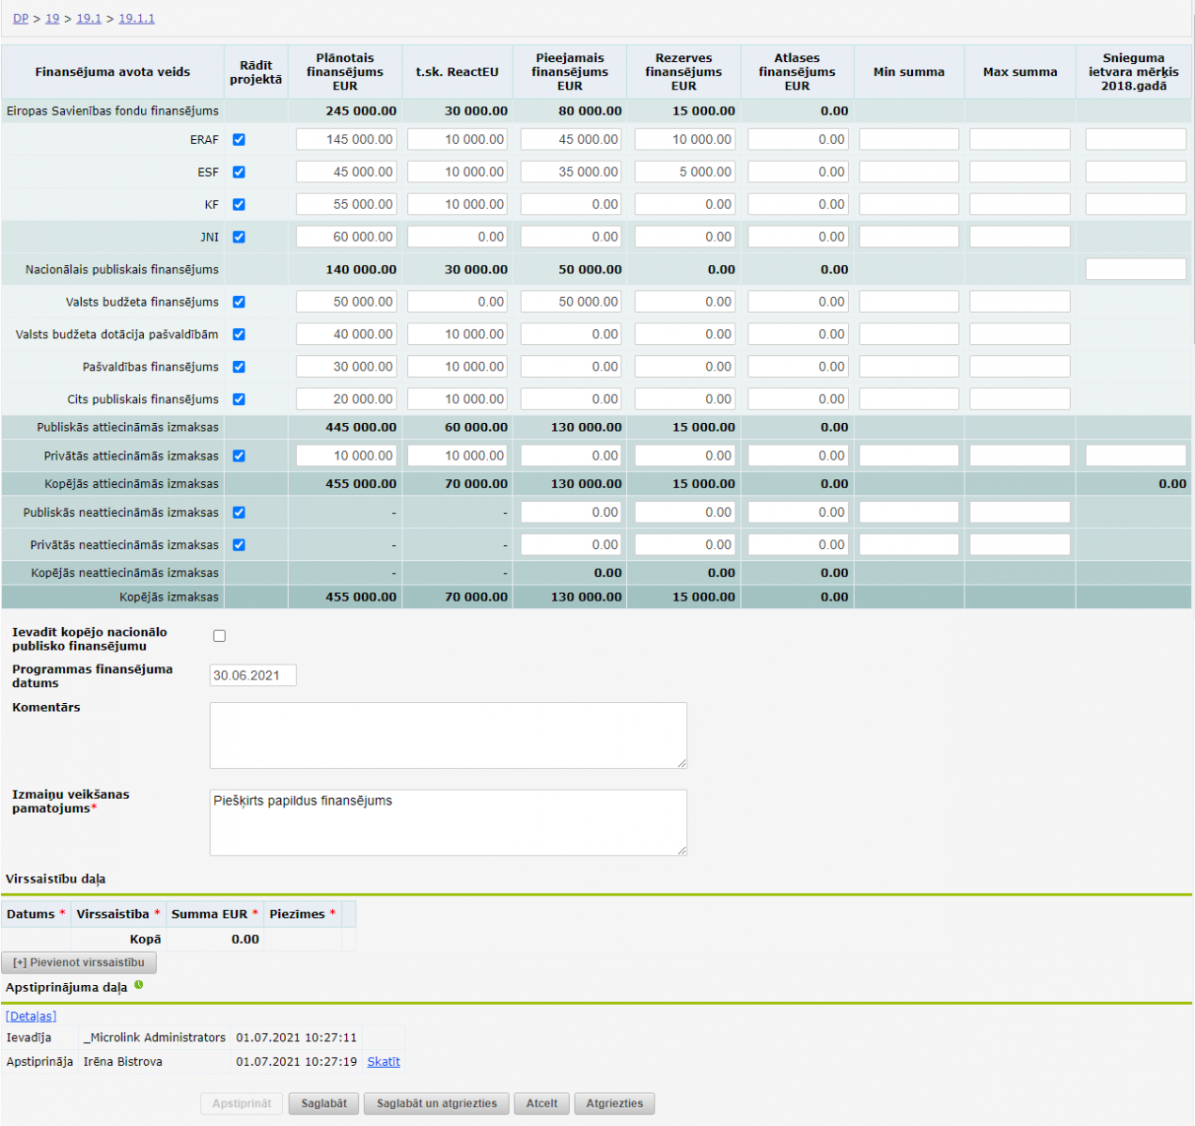Viewport: 1195px width, 1126px height.
Task: Click the Atgriezties button
Action: [x=614, y=1103]
